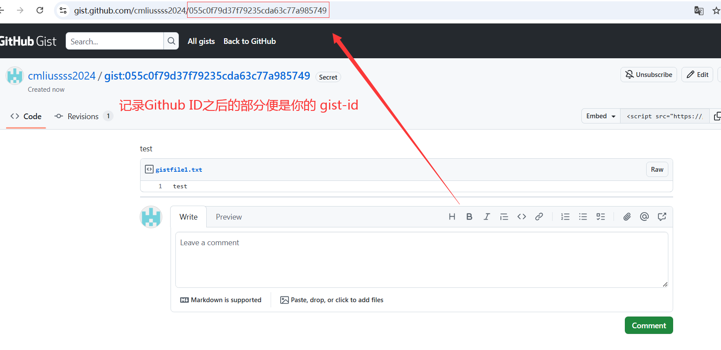Screen dimensions: 721x350
Task: Attach files with the paperclip icon
Action: [627, 217]
